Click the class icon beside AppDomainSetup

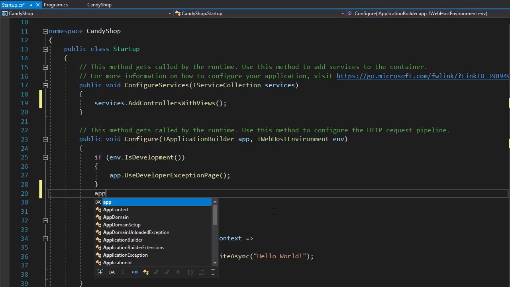(98, 225)
